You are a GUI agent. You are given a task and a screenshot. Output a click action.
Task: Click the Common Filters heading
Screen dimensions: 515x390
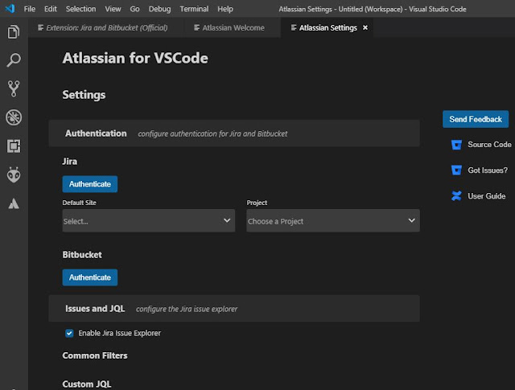pyautogui.click(x=95, y=355)
